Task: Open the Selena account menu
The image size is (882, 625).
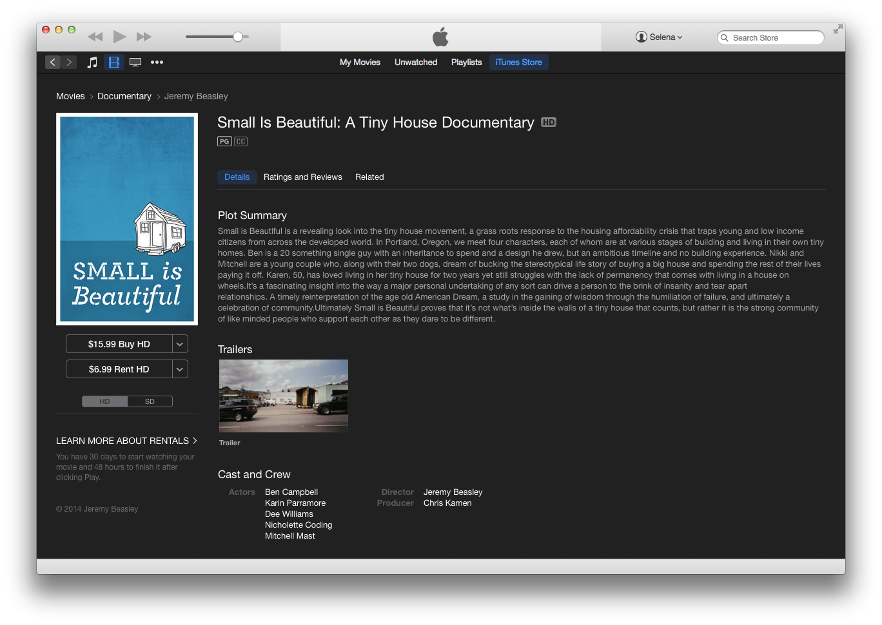Action: tap(659, 37)
